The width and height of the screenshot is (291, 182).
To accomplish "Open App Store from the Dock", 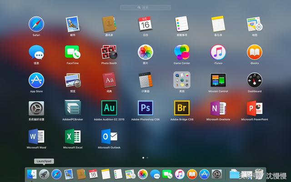I will point(204,174).
